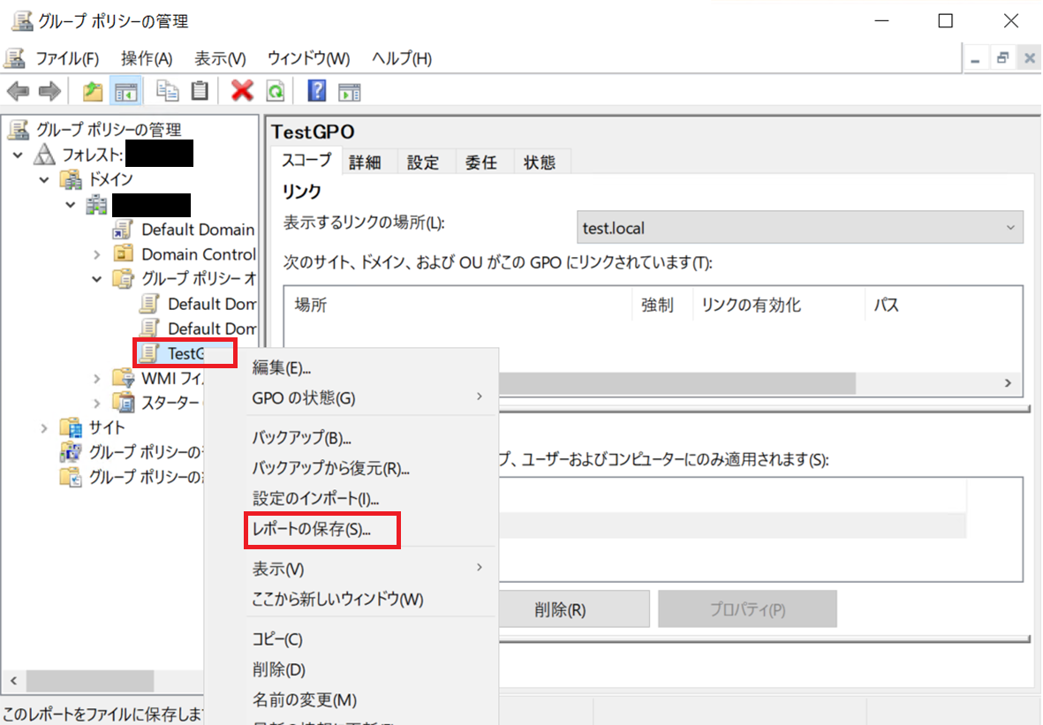Click the tree pane left scroll arrow

(14, 681)
